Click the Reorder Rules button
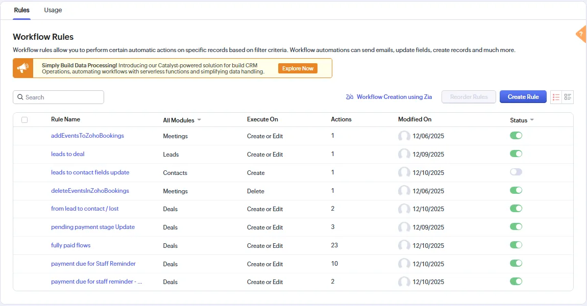 [469, 97]
